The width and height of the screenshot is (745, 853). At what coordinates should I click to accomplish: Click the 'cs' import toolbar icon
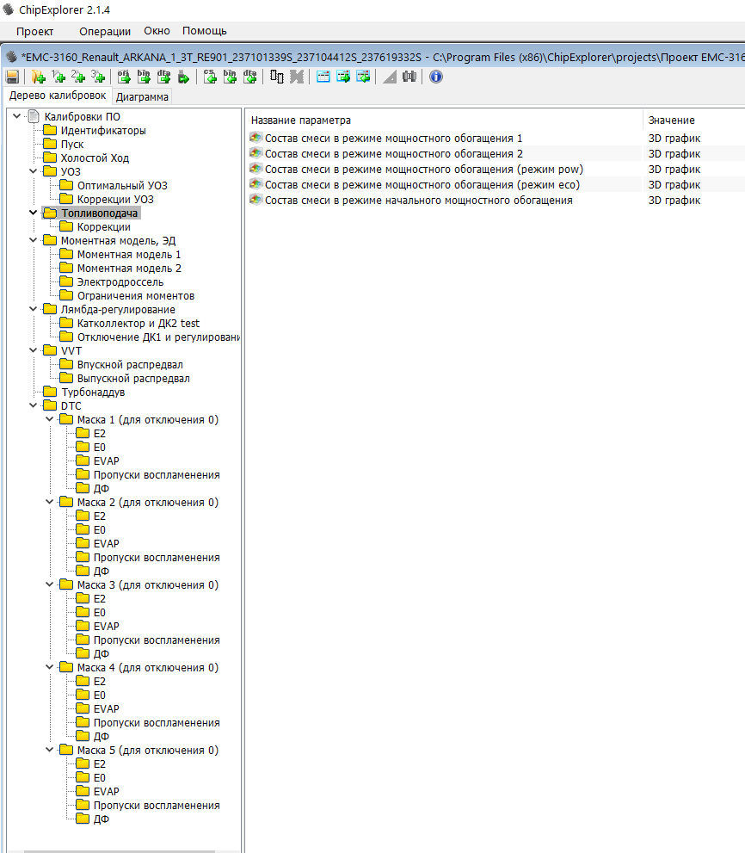(210, 77)
